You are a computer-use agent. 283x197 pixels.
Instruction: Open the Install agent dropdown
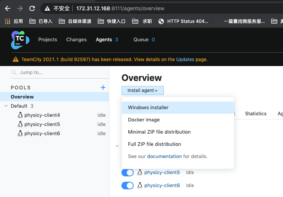pyautogui.click(x=142, y=90)
